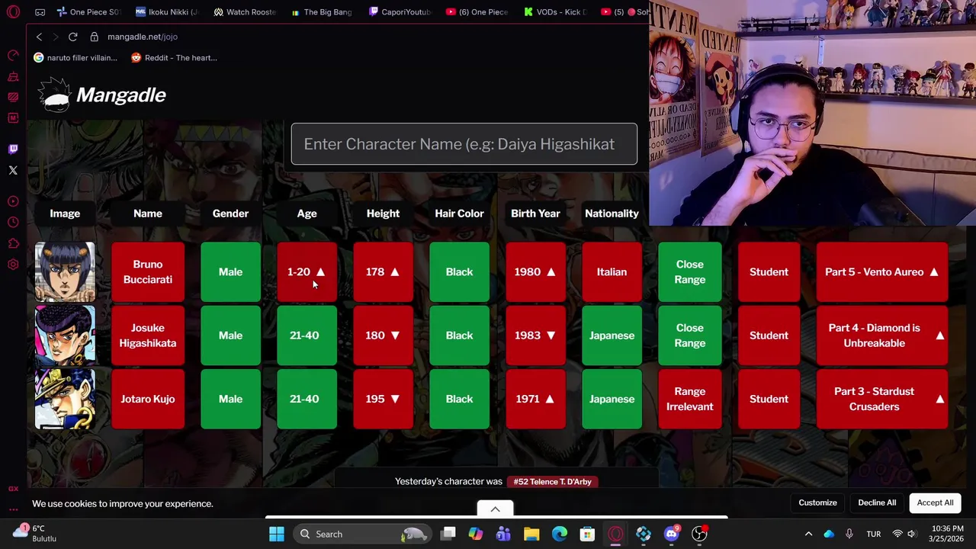The height and width of the screenshot is (549, 976).
Task: Open the Twitch sidebar panel
Action: pyautogui.click(x=13, y=149)
